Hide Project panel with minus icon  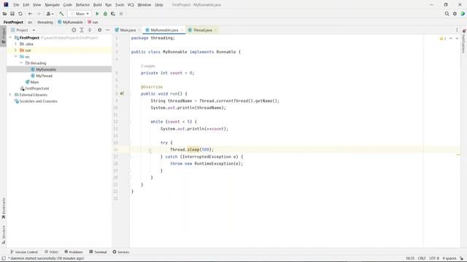click(x=107, y=30)
